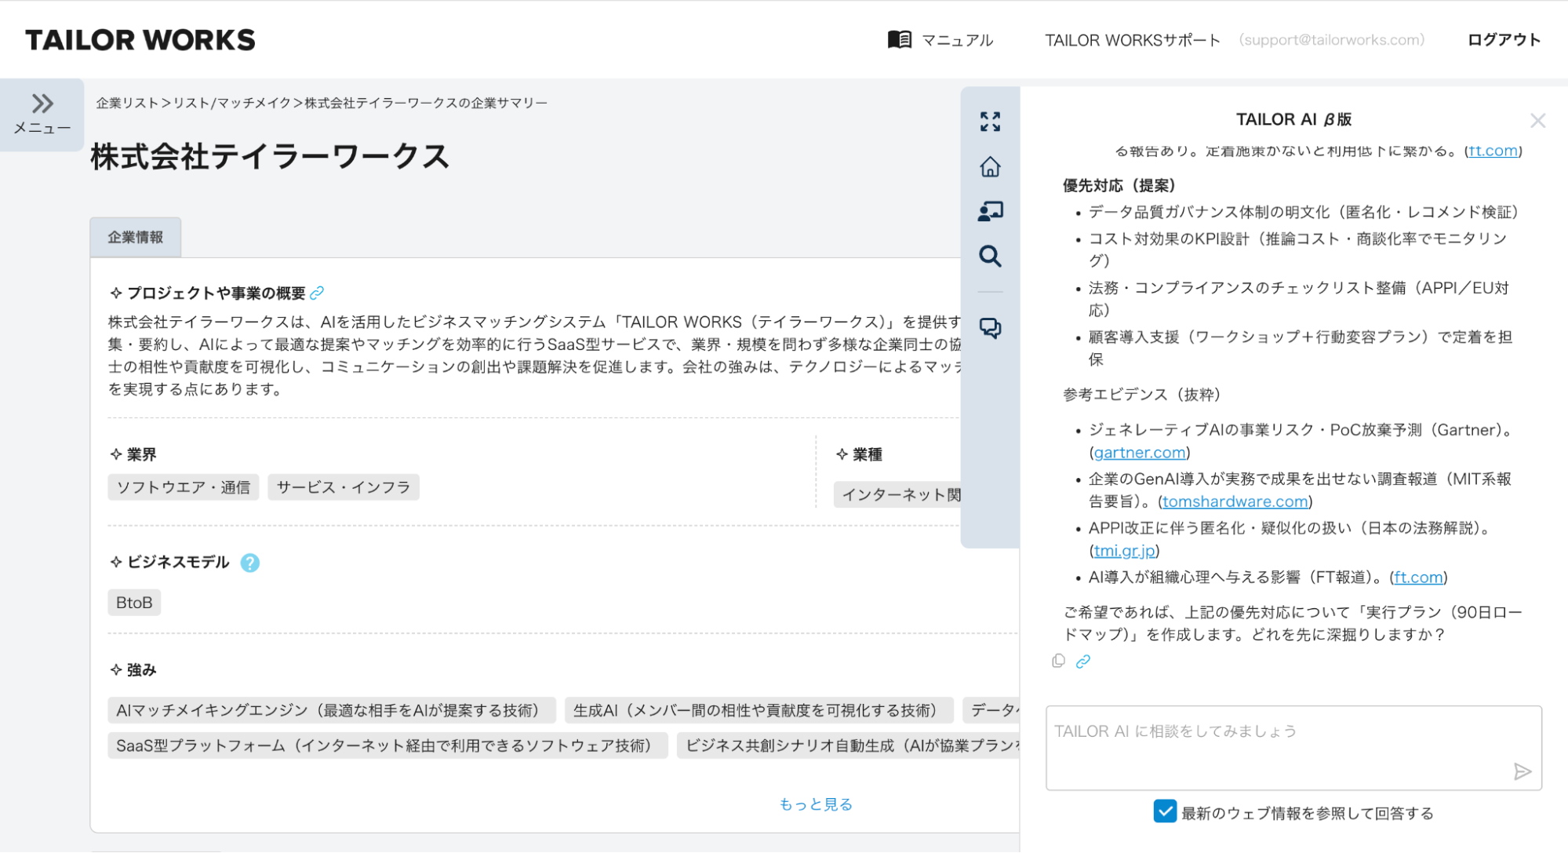
Task: Close the TAILOR AI panel
Action: 1537,121
